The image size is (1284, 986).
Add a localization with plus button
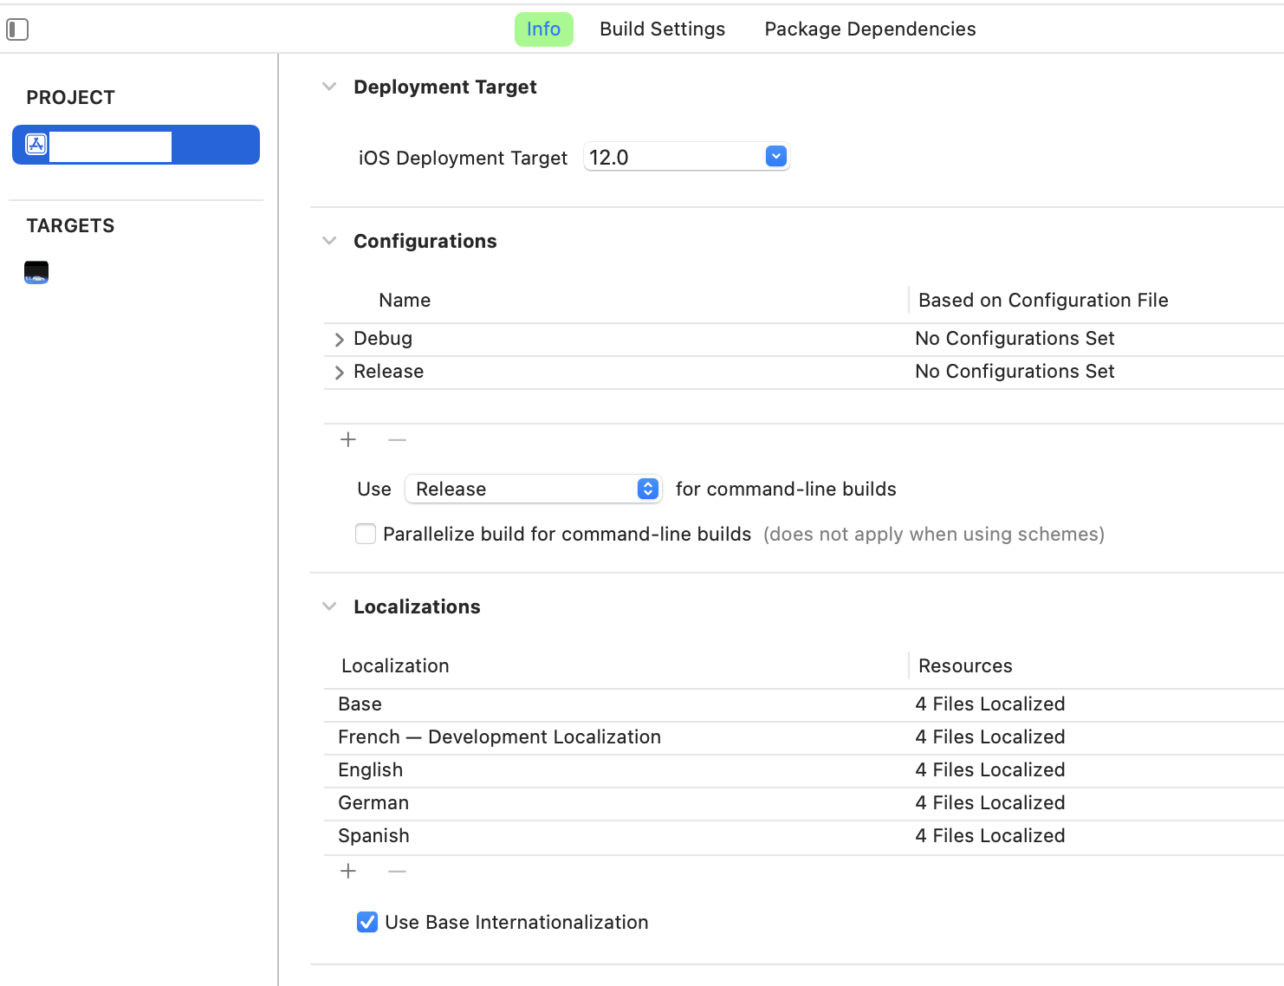click(x=348, y=872)
